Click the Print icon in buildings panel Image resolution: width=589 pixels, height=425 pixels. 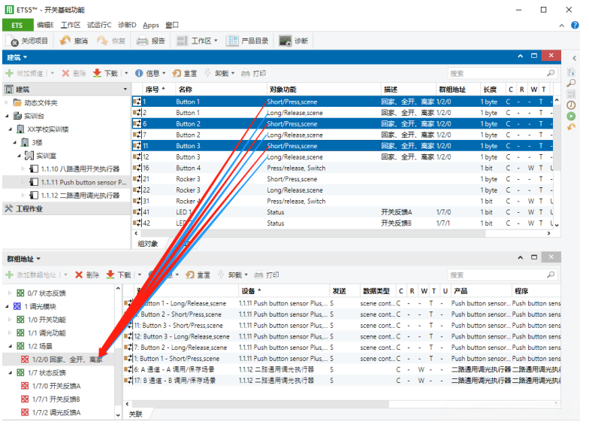click(245, 74)
